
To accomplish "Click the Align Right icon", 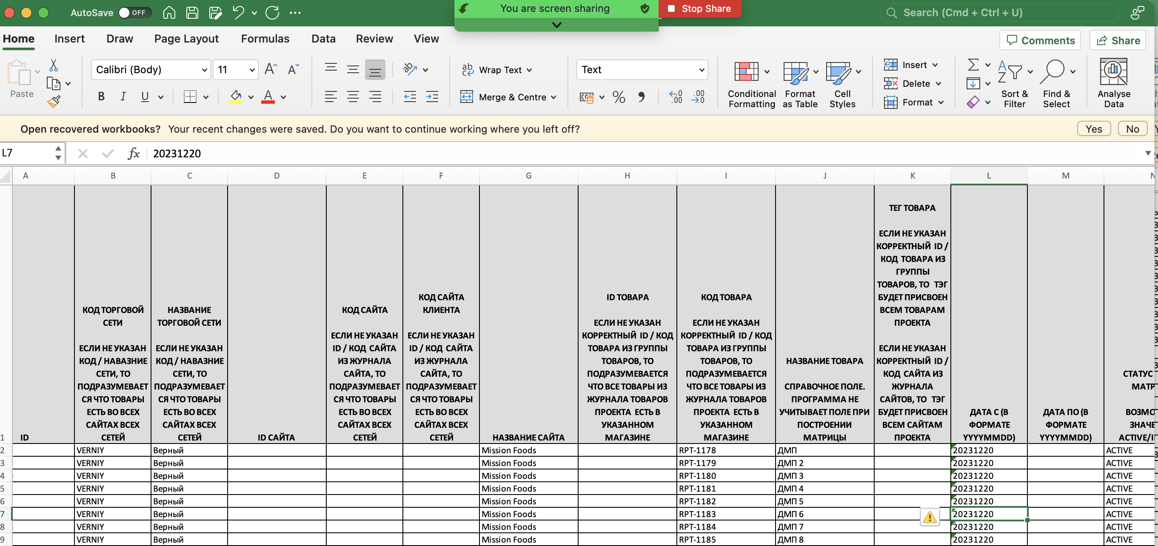I will tap(375, 96).
